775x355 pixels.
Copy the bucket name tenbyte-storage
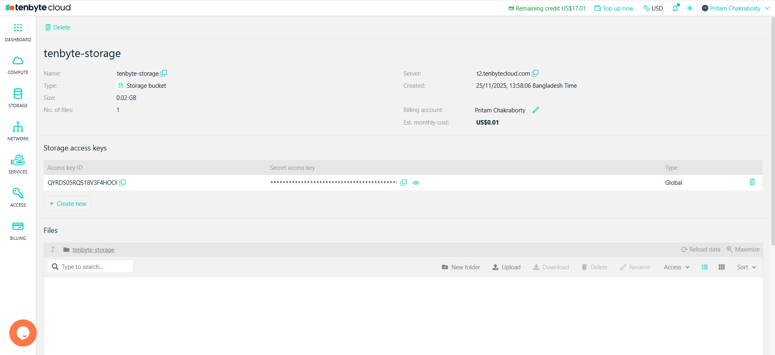pos(164,73)
